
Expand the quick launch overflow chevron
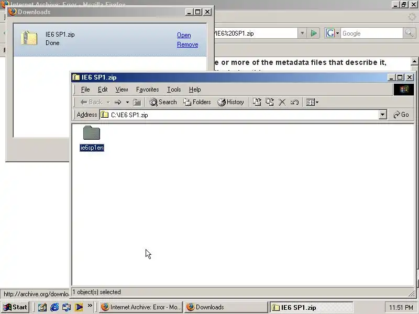click(90, 306)
